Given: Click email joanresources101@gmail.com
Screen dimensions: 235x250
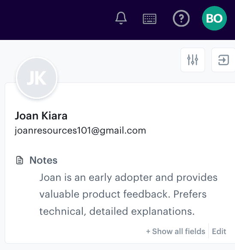Looking at the screenshot, I should [x=80, y=131].
